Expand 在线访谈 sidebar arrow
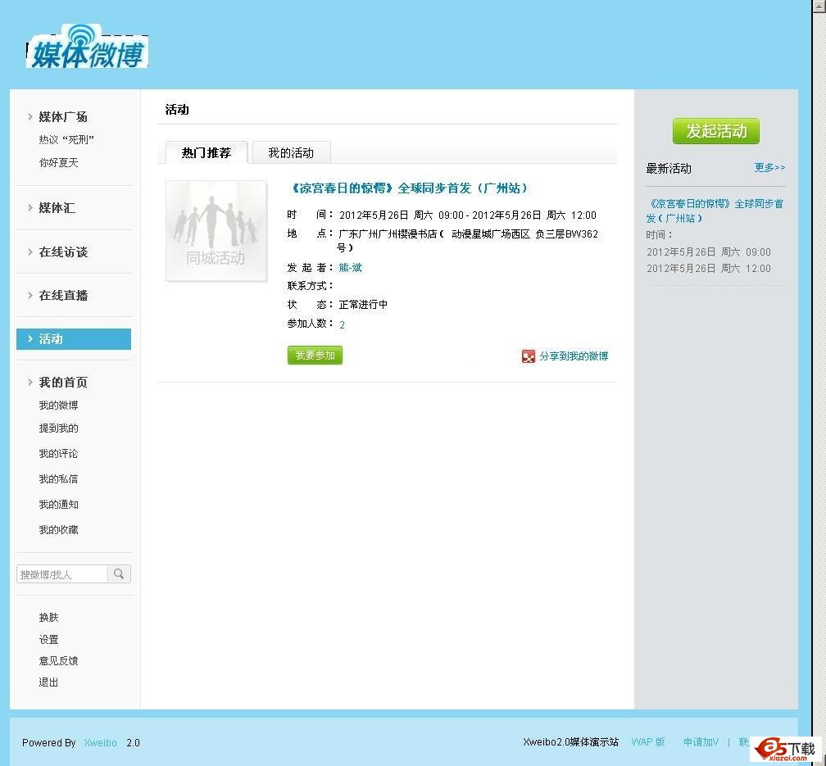This screenshot has height=766, width=826. 30,252
